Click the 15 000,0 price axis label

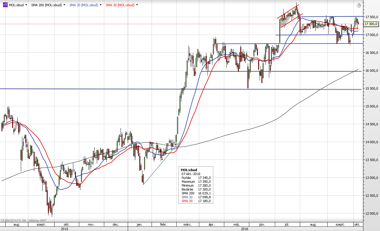click(x=371, y=106)
